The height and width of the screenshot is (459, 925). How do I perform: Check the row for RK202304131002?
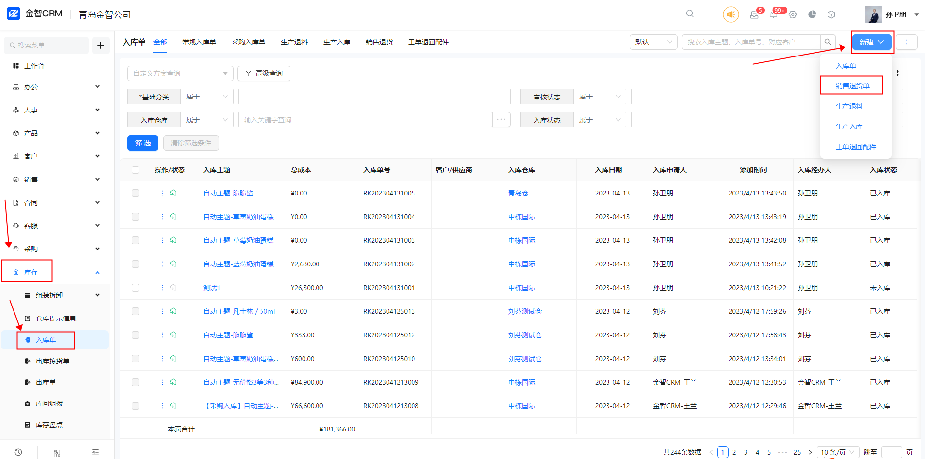coord(136,264)
